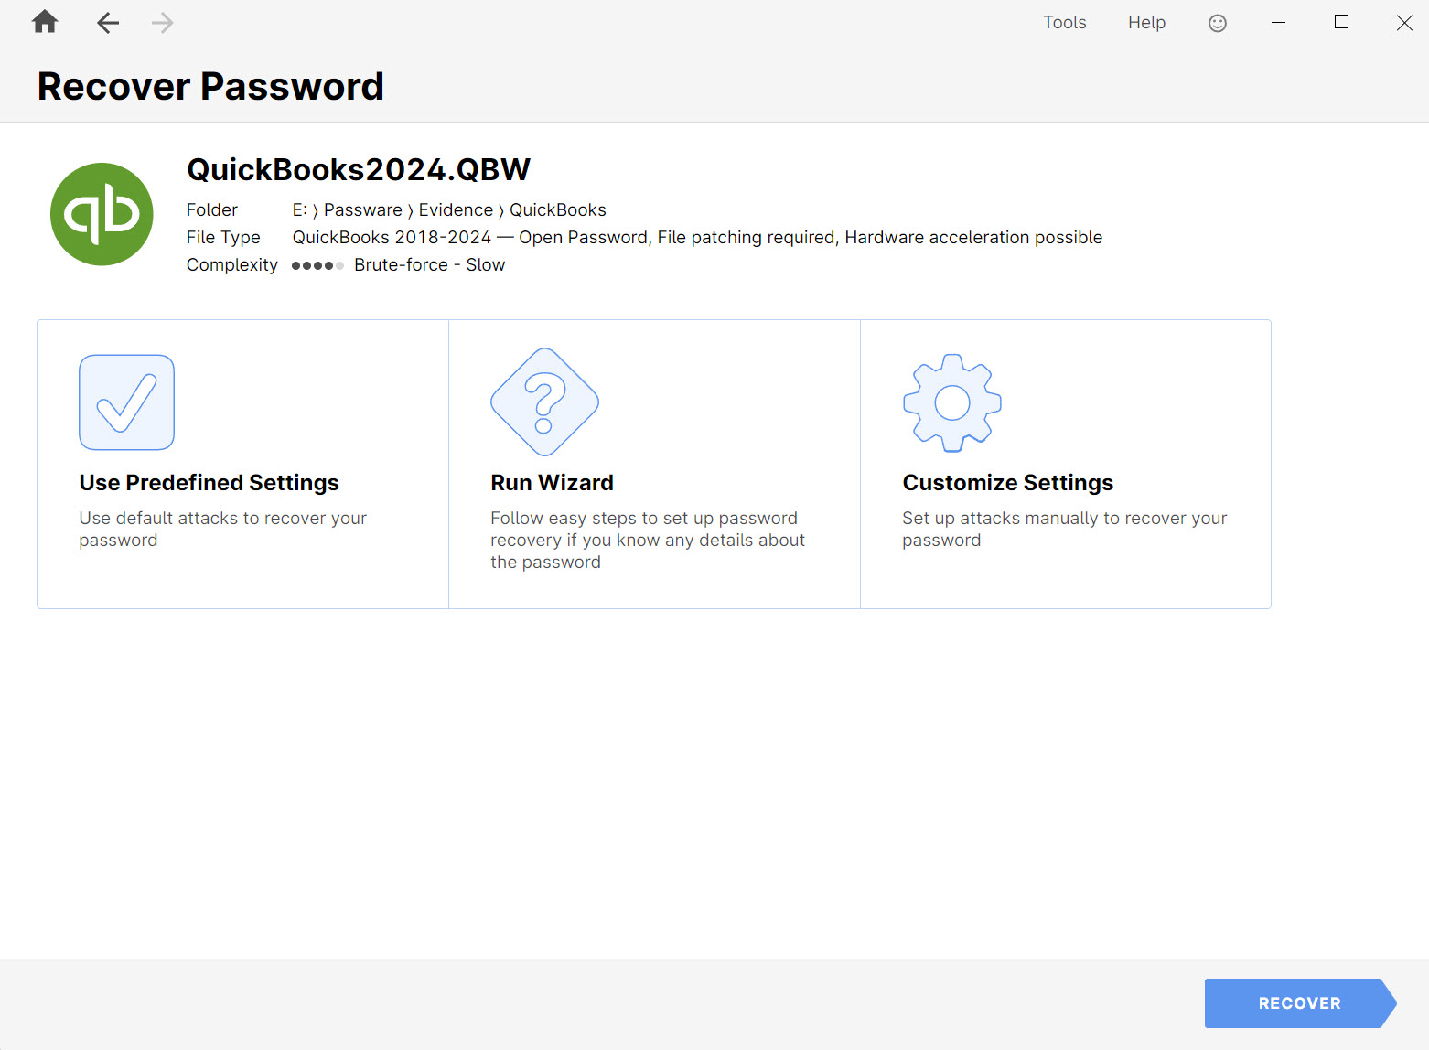Open the feedback smiley icon

(x=1217, y=22)
